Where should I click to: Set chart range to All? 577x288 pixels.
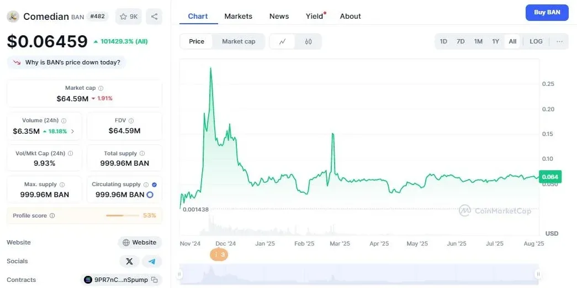point(512,41)
